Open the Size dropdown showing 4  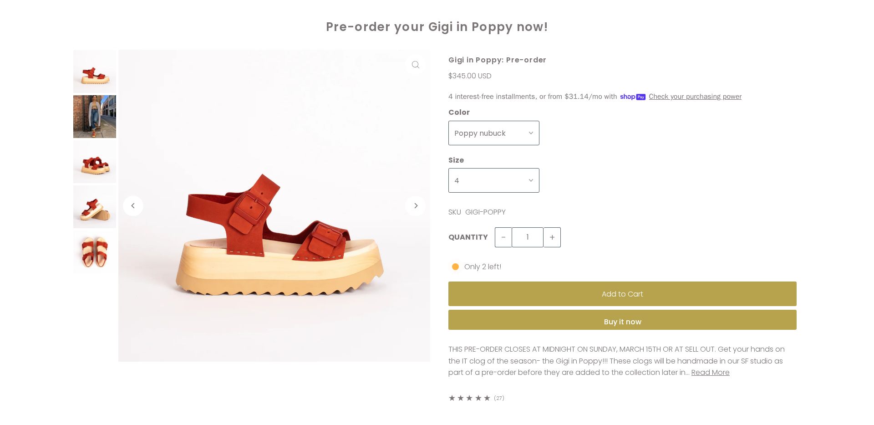point(493,180)
